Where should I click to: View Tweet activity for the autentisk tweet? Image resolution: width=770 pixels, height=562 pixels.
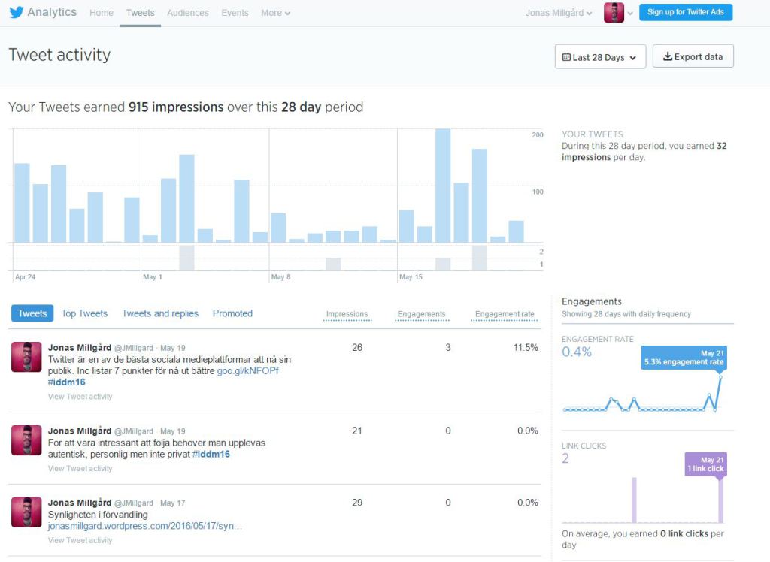click(x=80, y=468)
